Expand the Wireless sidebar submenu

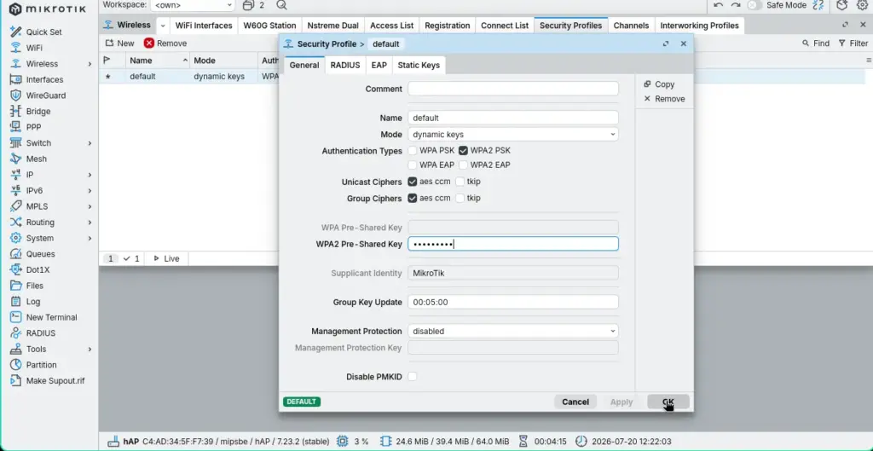coord(90,64)
